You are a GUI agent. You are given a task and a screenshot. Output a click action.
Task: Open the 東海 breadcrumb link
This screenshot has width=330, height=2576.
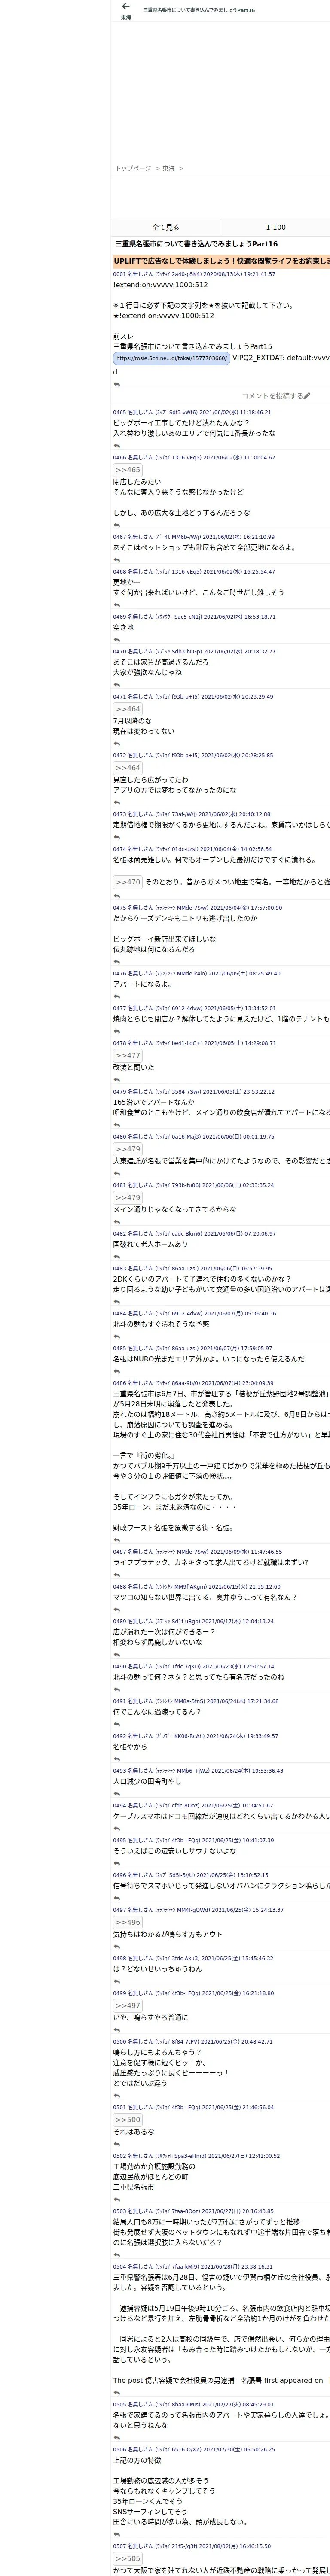168,168
